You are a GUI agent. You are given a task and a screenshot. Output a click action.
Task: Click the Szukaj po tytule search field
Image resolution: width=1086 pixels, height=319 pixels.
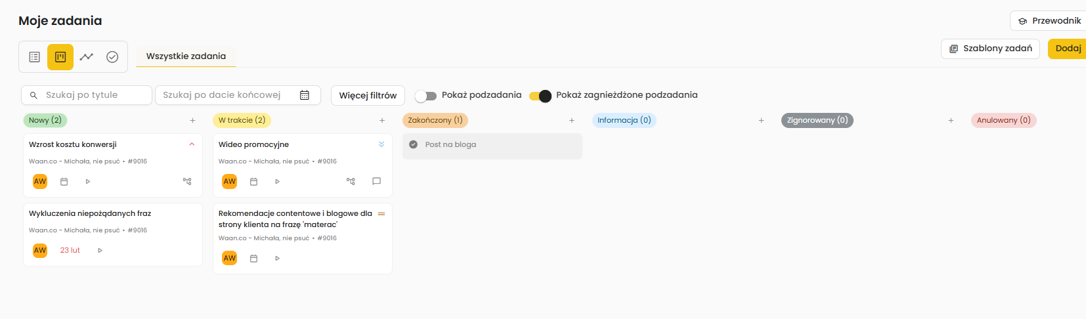pos(92,95)
